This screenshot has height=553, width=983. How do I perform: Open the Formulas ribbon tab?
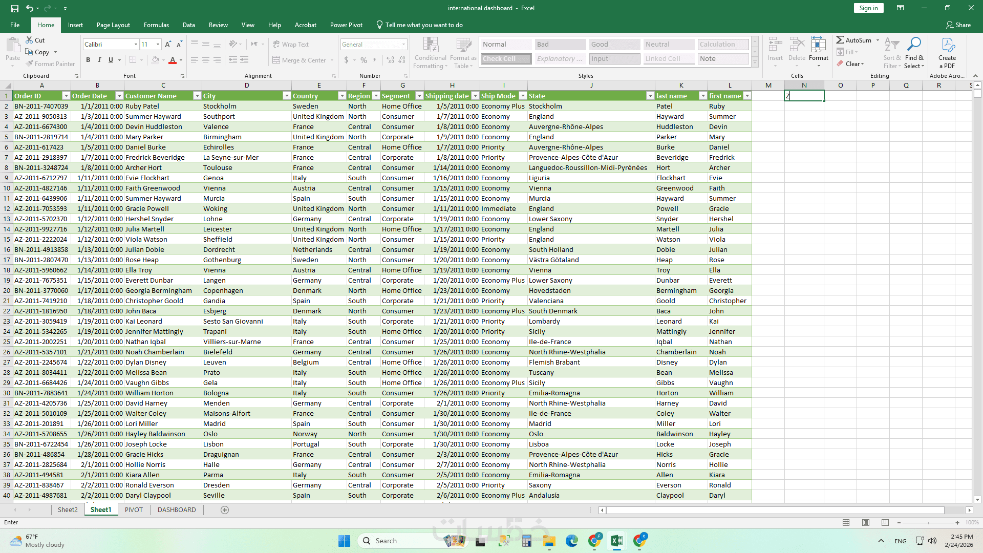(x=156, y=25)
